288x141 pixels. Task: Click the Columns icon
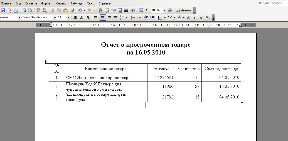click(x=126, y=10)
